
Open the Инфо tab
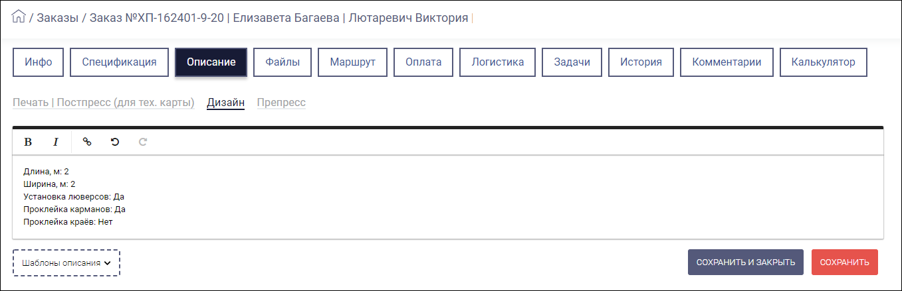(39, 62)
